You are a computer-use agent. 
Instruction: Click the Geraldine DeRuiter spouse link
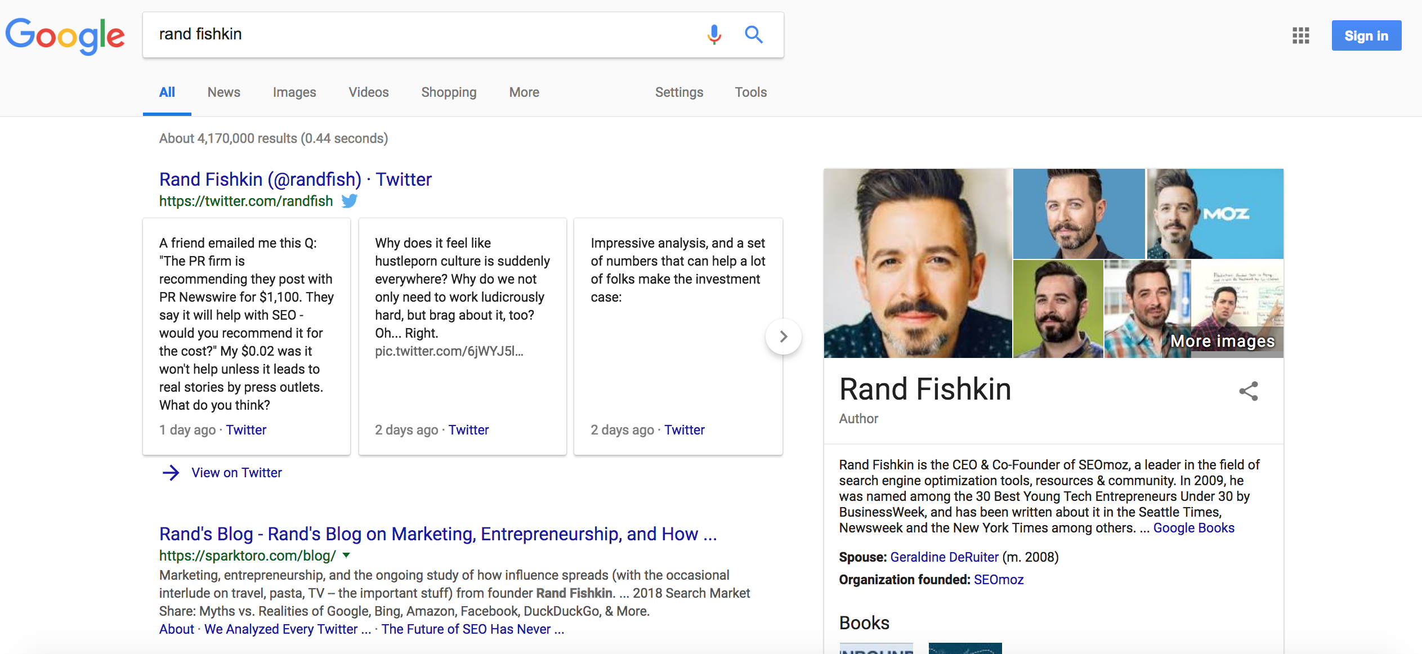[944, 557]
